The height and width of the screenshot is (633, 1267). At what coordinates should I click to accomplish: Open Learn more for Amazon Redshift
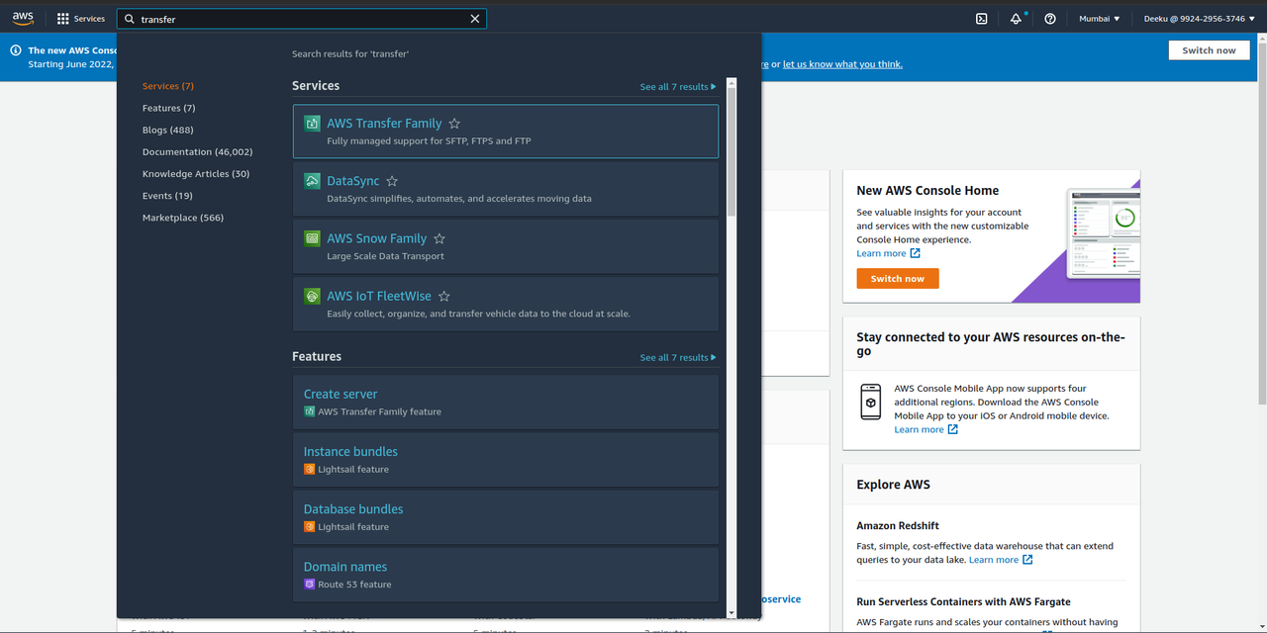point(1001,560)
